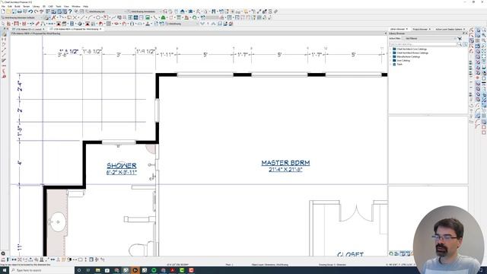Viewport: 487px width, 274px height.
Task: Open the Edit menu
Action: coord(10,6)
